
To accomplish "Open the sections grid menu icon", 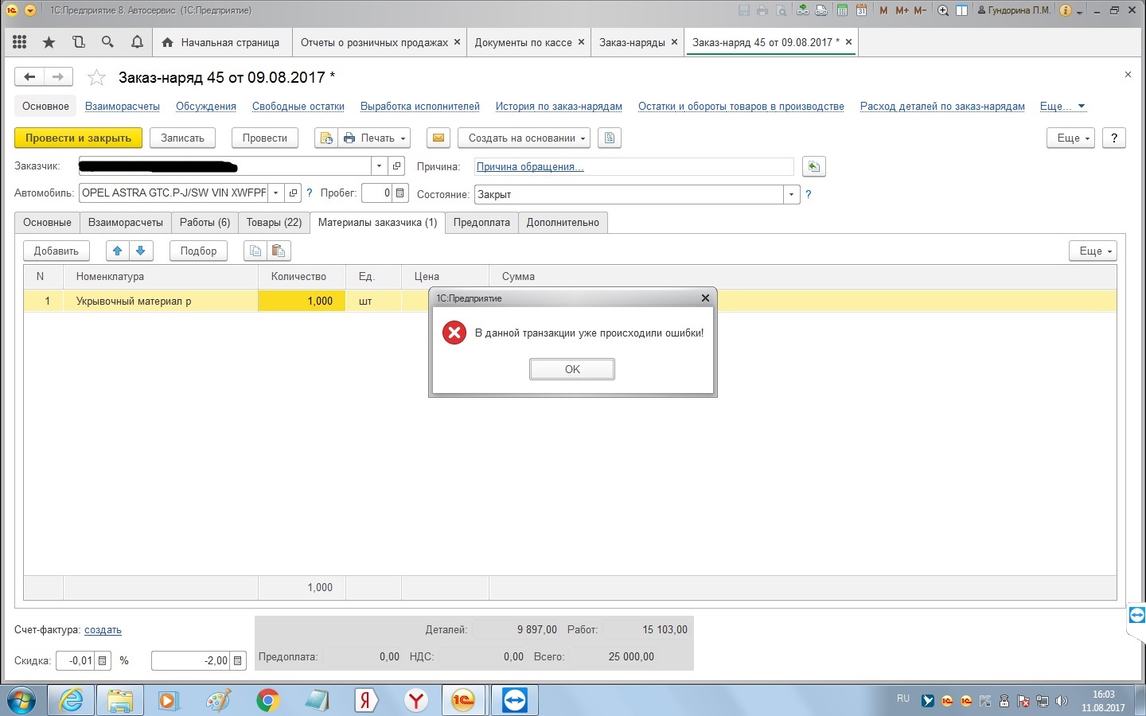I will pos(20,42).
